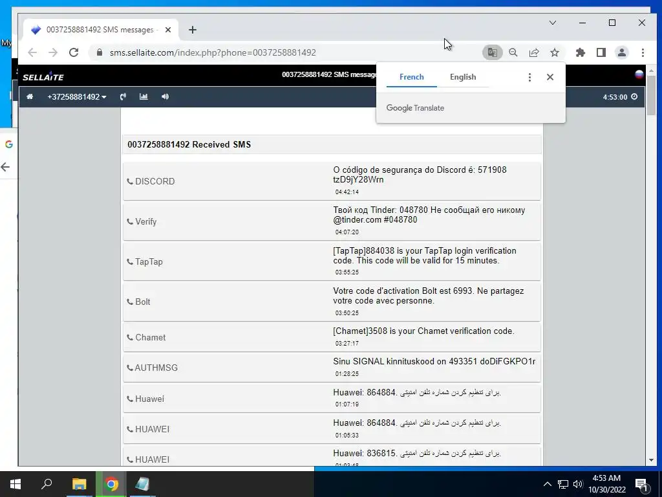This screenshot has width=662, height=497.
Task: Click the Russian flag language icon
Action: (x=639, y=75)
